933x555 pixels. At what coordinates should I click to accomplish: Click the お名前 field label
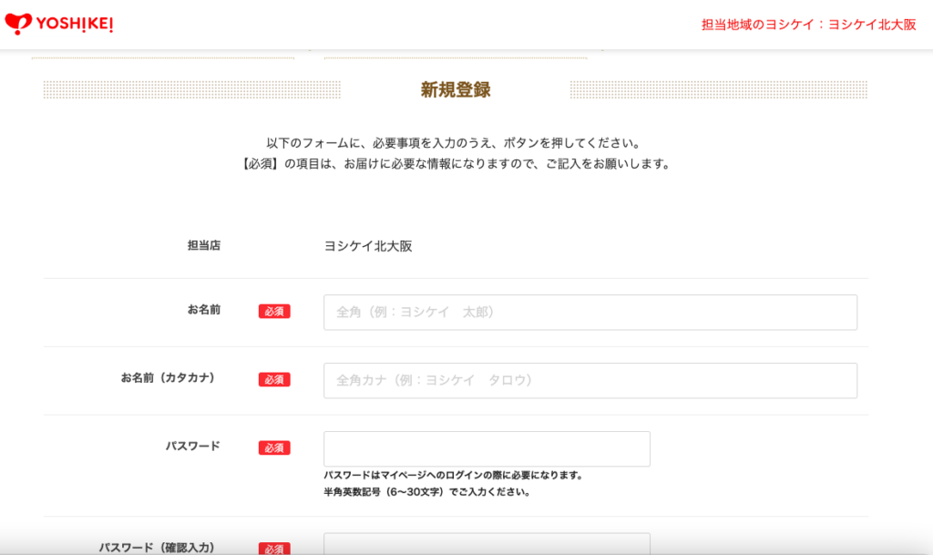click(x=203, y=310)
